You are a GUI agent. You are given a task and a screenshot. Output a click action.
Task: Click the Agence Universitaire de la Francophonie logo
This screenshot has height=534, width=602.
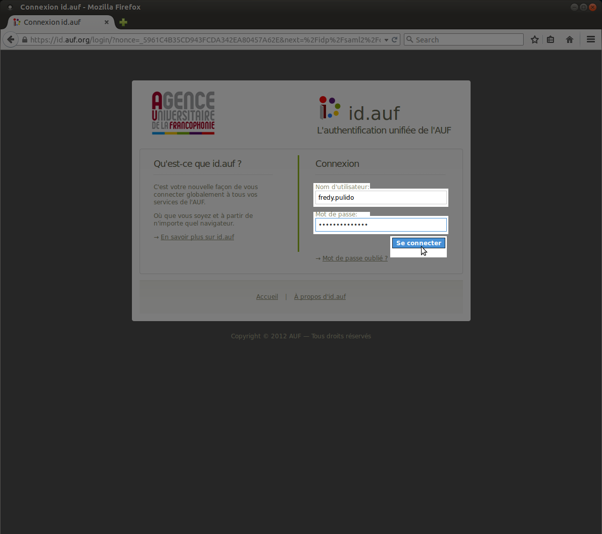pos(183,113)
